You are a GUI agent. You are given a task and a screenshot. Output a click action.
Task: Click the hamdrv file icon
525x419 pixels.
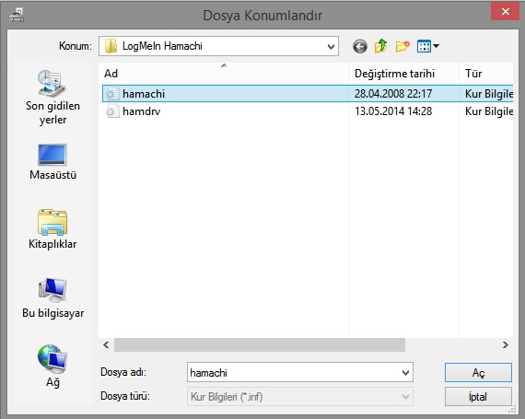112,111
